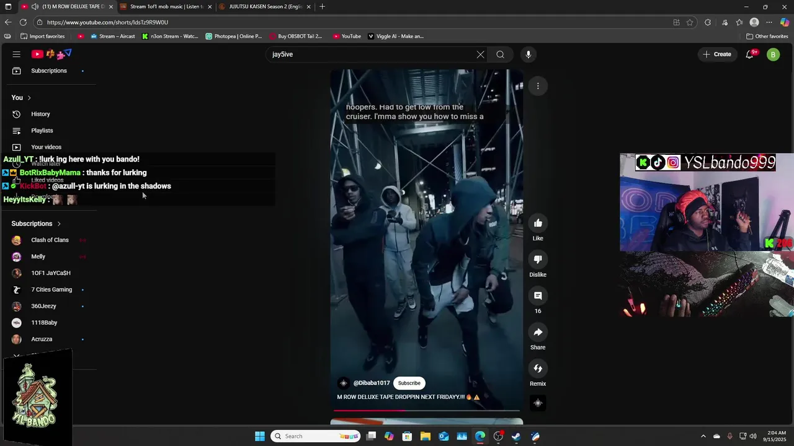This screenshot has width=794, height=446.
Task: Open the taskbar clock and date
Action: 776,436
